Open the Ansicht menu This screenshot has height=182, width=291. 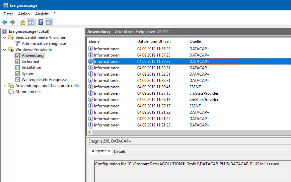point(42,14)
